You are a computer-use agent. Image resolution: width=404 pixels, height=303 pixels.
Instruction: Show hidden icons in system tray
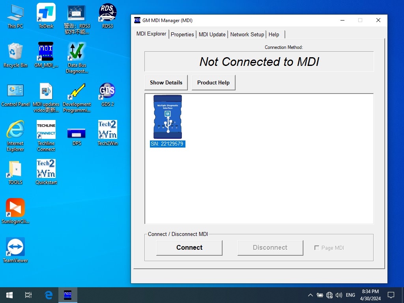click(x=310, y=295)
